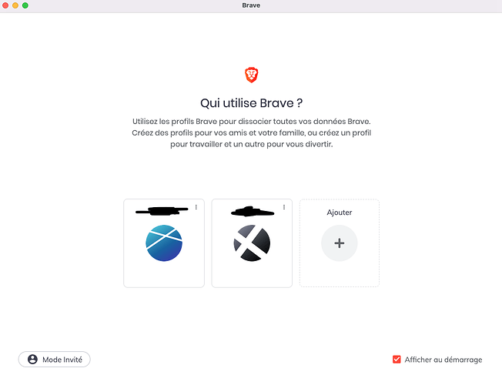This screenshot has width=502, height=385.
Task: Click the Ajouter label
Action: coord(340,213)
